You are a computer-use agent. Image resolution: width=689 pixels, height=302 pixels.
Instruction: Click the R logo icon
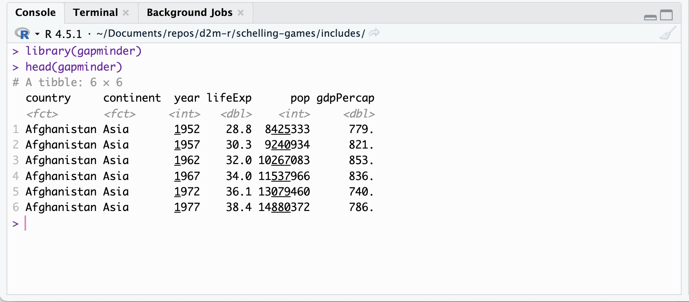click(x=22, y=33)
